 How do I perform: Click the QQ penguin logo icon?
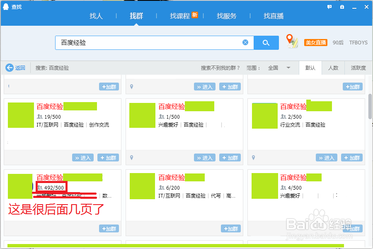[6, 7]
